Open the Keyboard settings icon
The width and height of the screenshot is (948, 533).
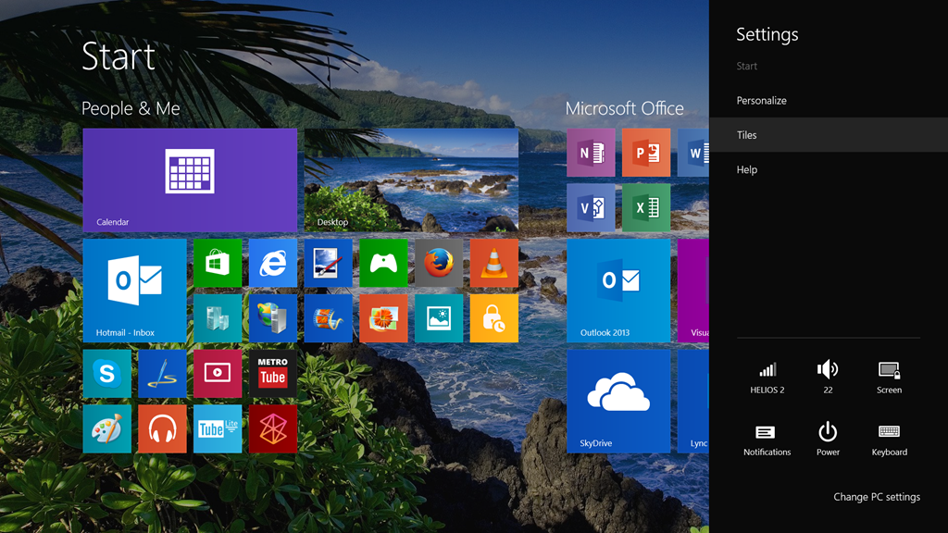pos(890,440)
